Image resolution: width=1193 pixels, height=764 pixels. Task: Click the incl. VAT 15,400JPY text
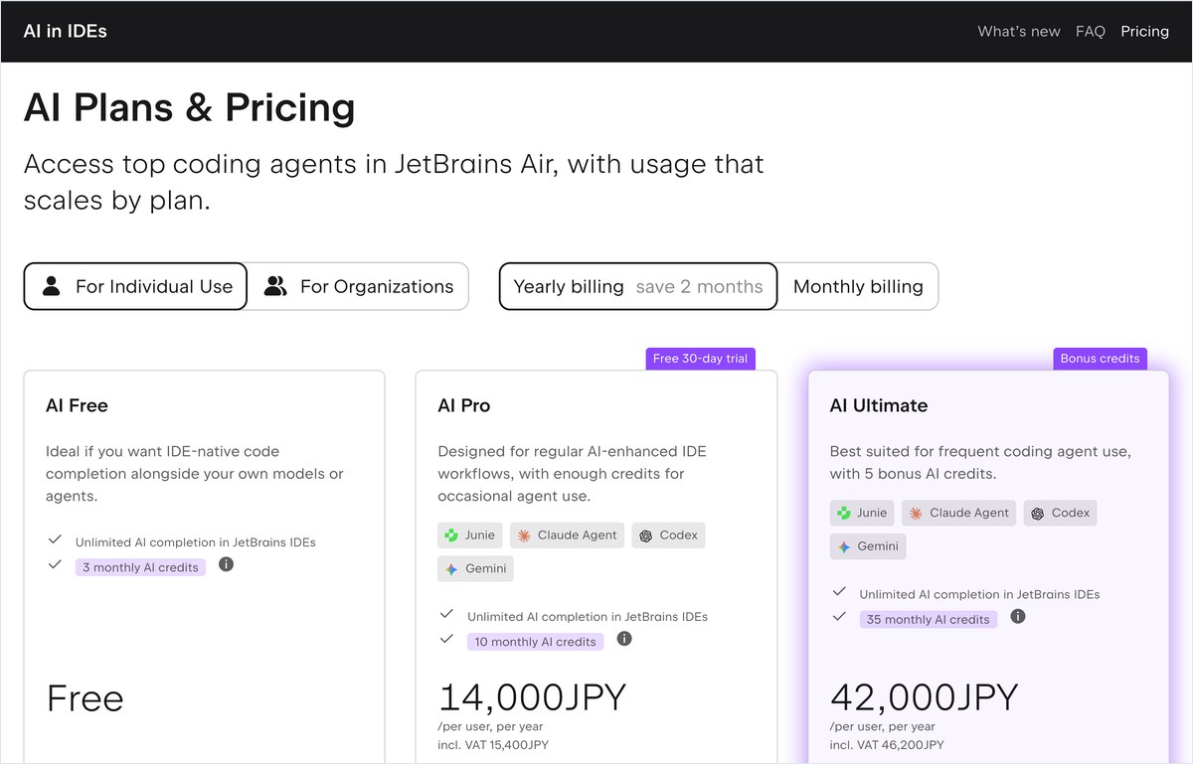point(493,744)
